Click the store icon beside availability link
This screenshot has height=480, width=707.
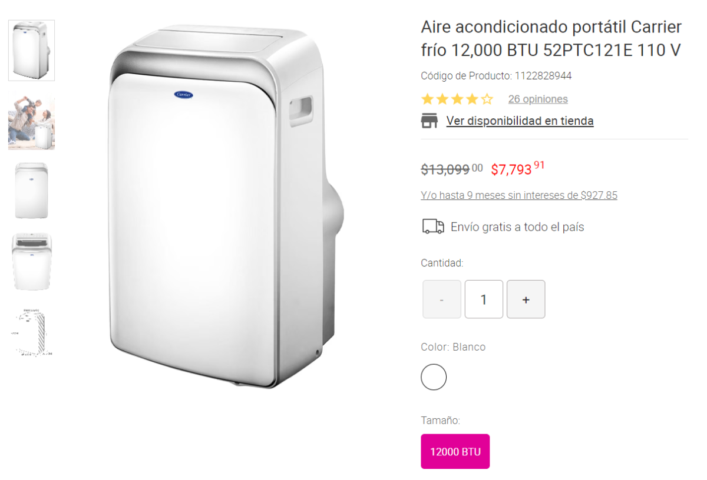[x=430, y=121]
